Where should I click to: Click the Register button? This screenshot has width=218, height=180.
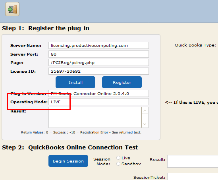tap(122, 82)
